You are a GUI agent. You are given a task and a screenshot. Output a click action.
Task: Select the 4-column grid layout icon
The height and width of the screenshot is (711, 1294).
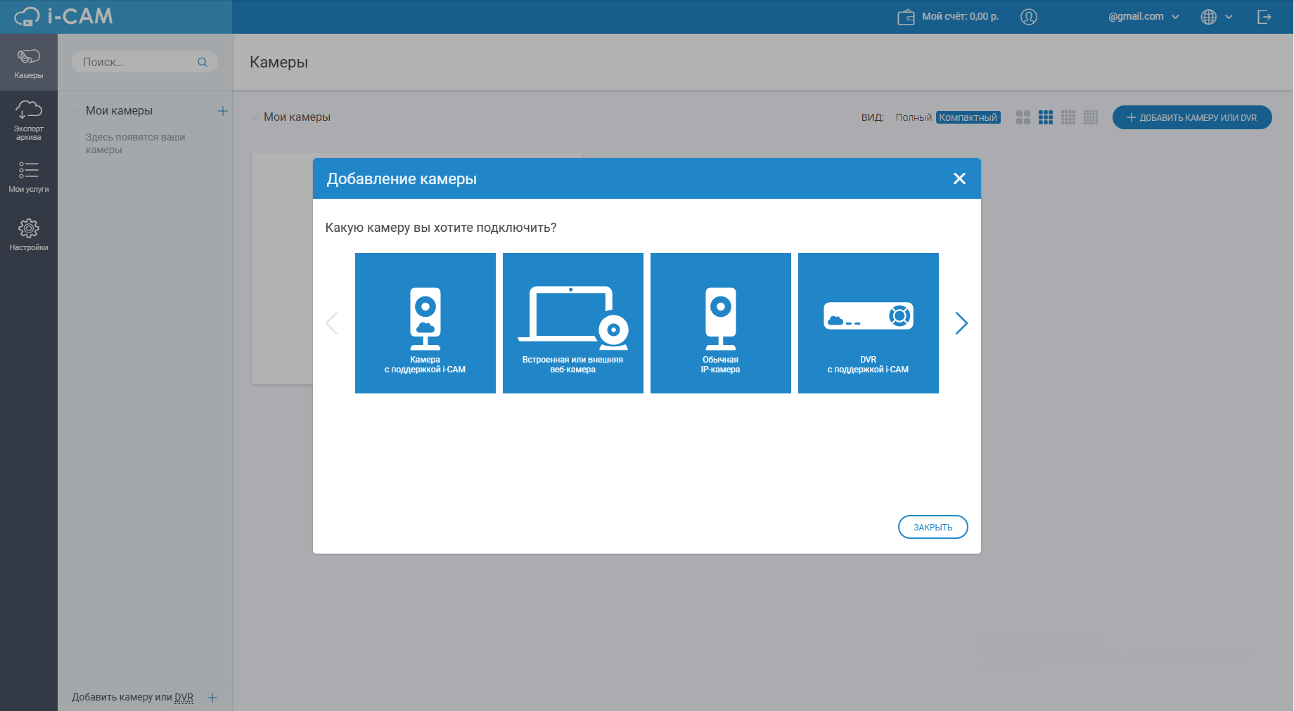point(1068,117)
